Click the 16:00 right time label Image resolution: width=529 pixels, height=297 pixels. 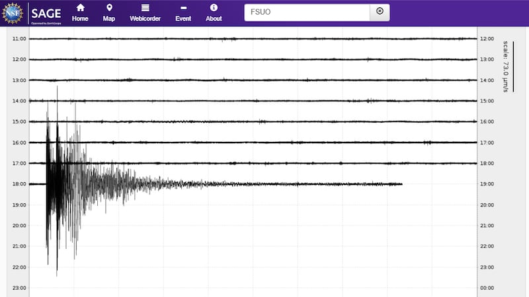[x=487, y=121]
